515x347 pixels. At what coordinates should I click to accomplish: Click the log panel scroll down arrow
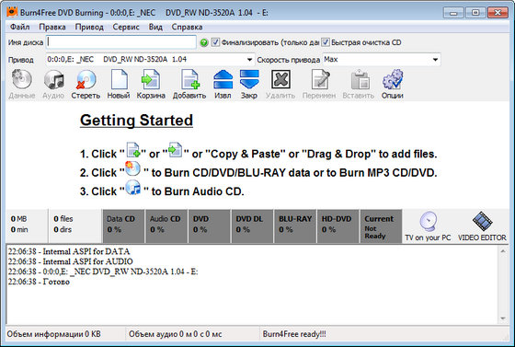503,318
